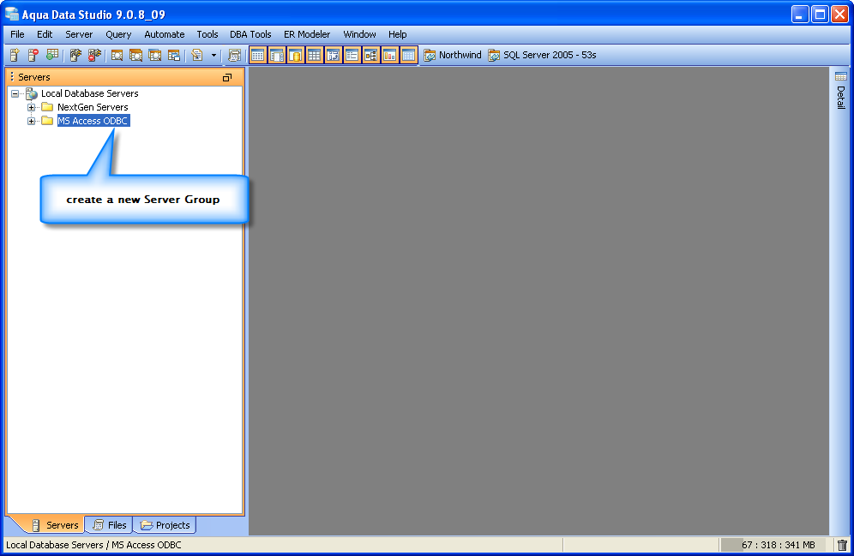The image size is (854, 556).
Task: Click the NextGen Servers folder icon
Action: point(47,106)
